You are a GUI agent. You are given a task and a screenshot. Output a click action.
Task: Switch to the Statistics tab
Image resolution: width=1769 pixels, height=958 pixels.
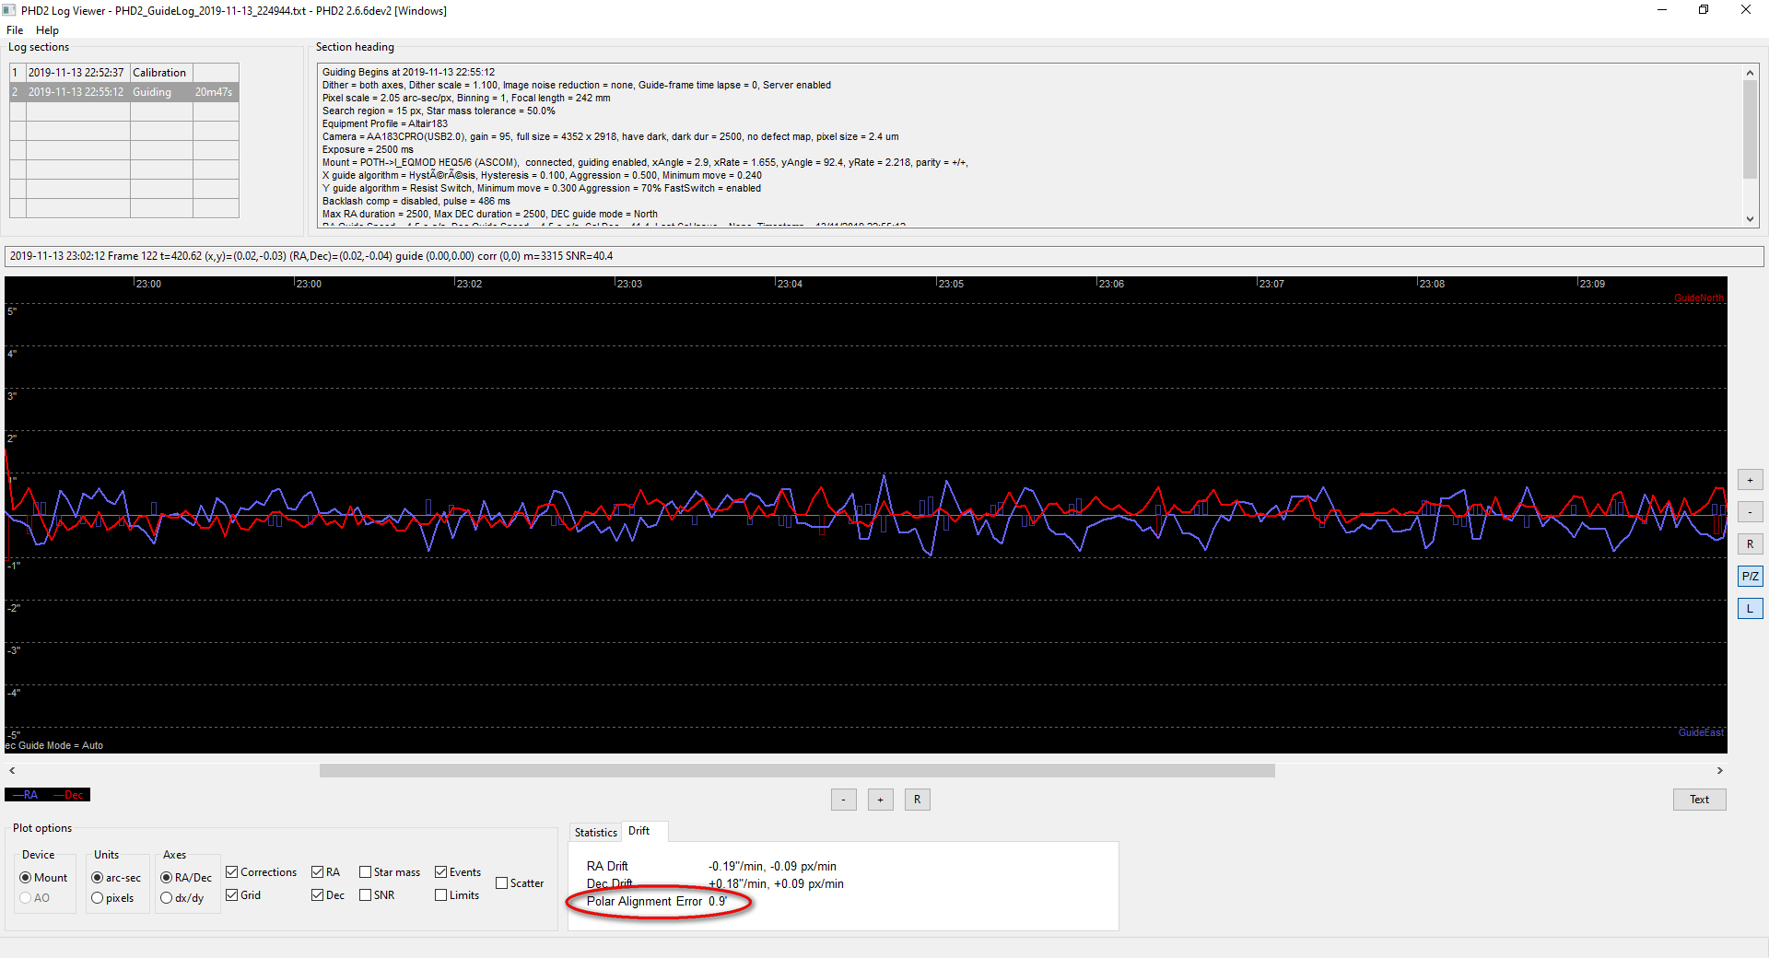click(x=596, y=833)
